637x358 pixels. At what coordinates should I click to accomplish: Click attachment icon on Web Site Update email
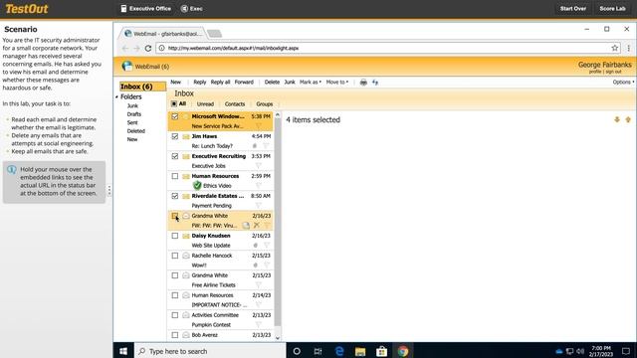click(255, 246)
